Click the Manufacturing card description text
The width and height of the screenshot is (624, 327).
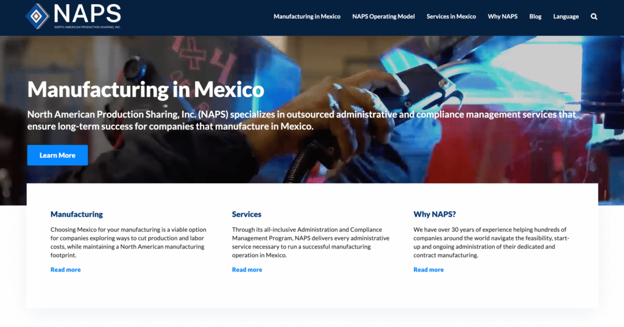point(129,242)
